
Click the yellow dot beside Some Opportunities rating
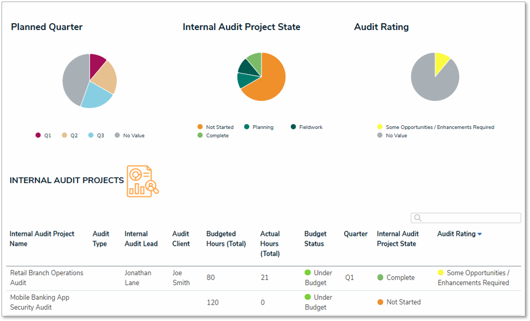[x=440, y=273]
